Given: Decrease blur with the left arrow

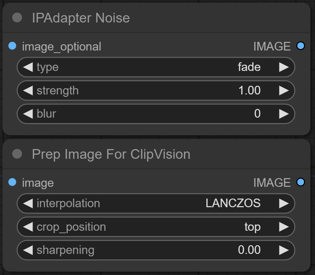Looking at the screenshot, I should [28, 114].
